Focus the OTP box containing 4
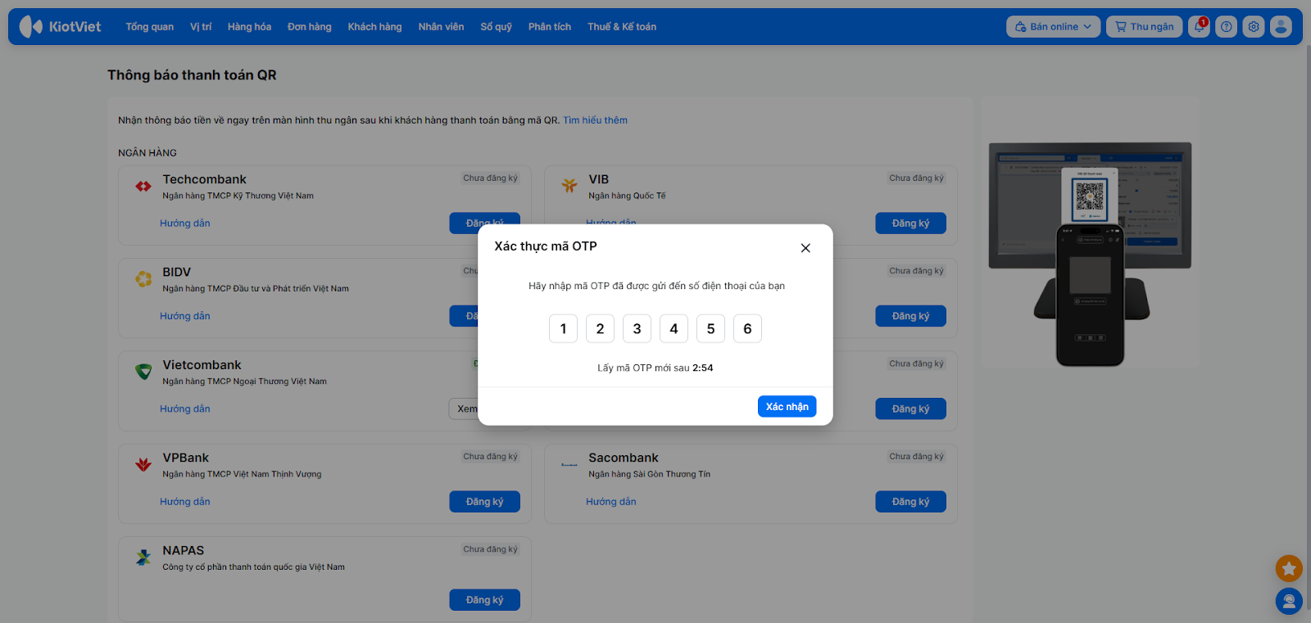This screenshot has width=1311, height=623. coord(674,328)
